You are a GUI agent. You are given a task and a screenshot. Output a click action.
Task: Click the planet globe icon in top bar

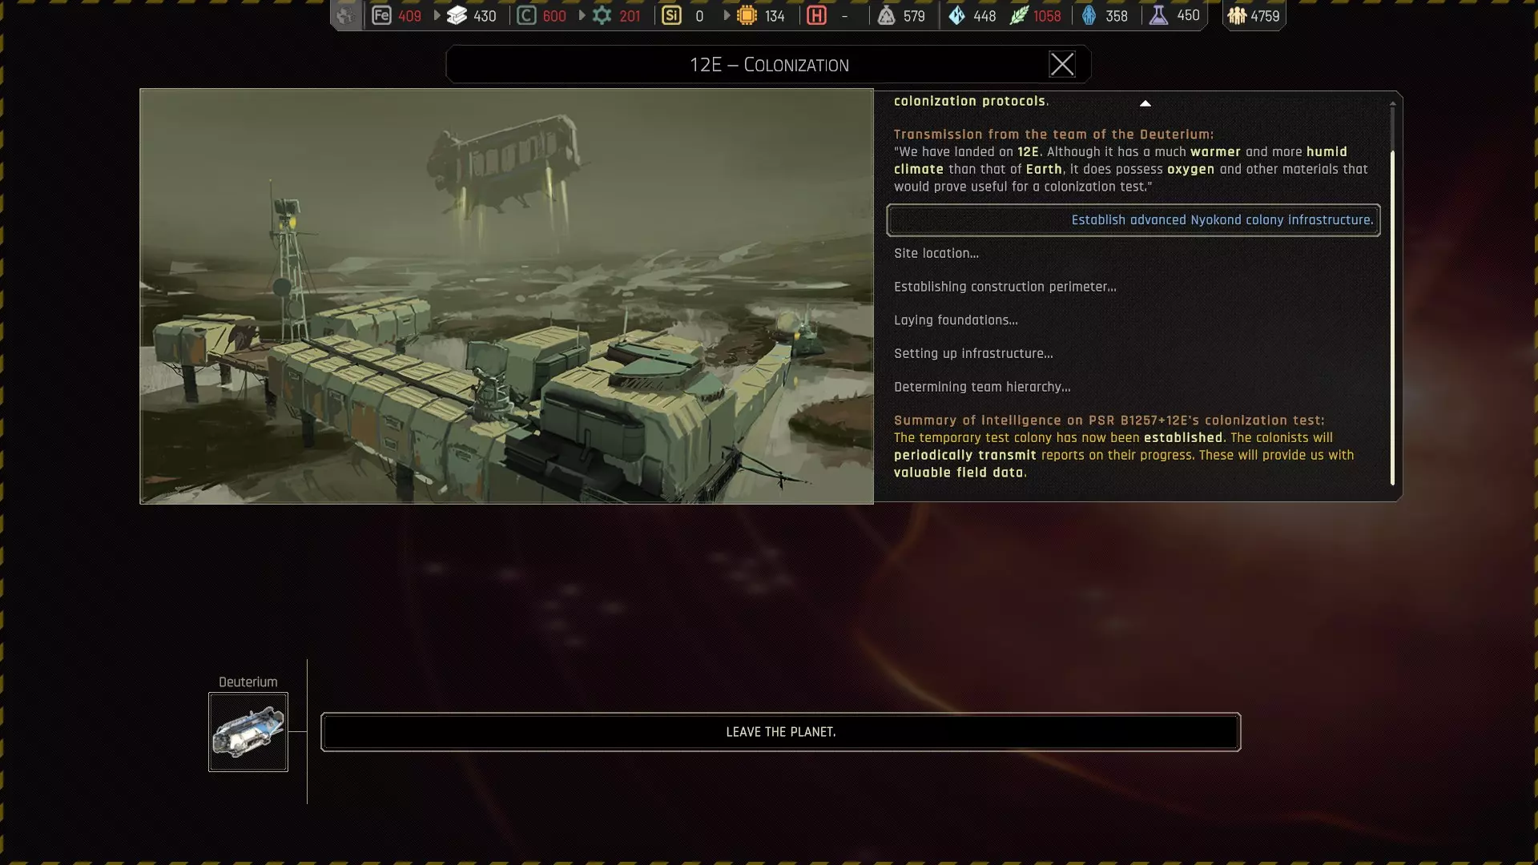(x=345, y=15)
